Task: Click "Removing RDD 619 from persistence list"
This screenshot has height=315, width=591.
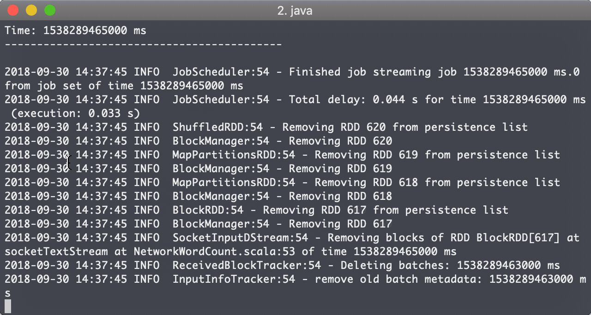Action: tap(437, 155)
